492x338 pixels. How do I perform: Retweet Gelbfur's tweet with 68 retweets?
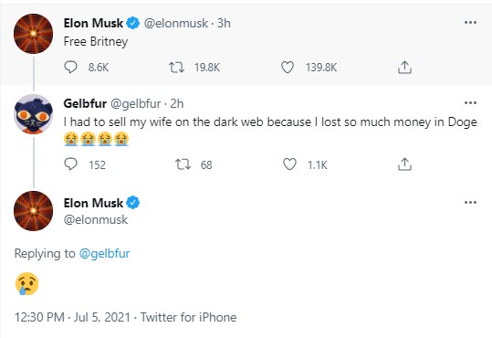pos(183,164)
